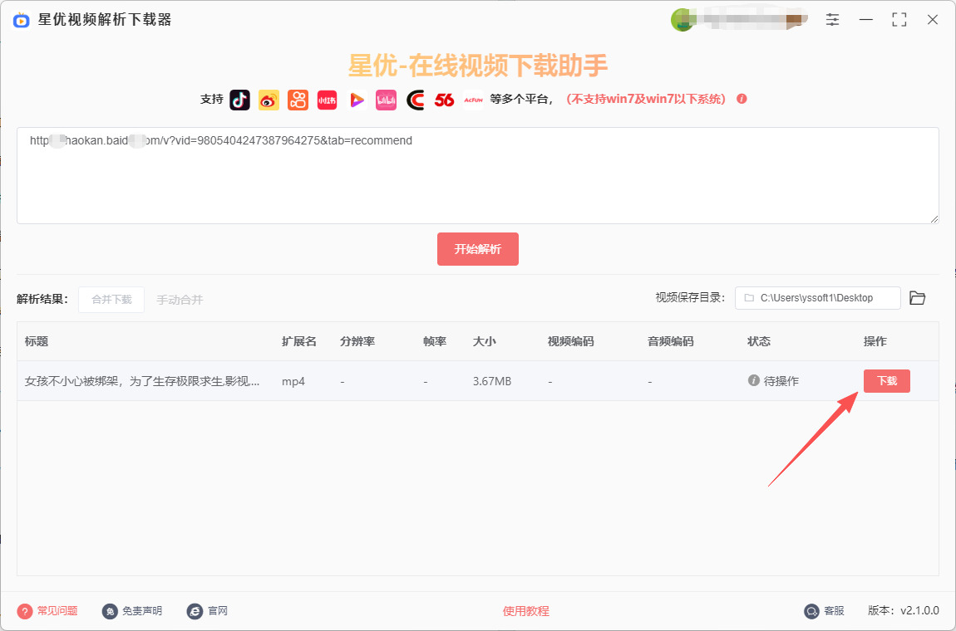
Task: Click the Tencent Video platform icon
Action: pyautogui.click(x=357, y=100)
